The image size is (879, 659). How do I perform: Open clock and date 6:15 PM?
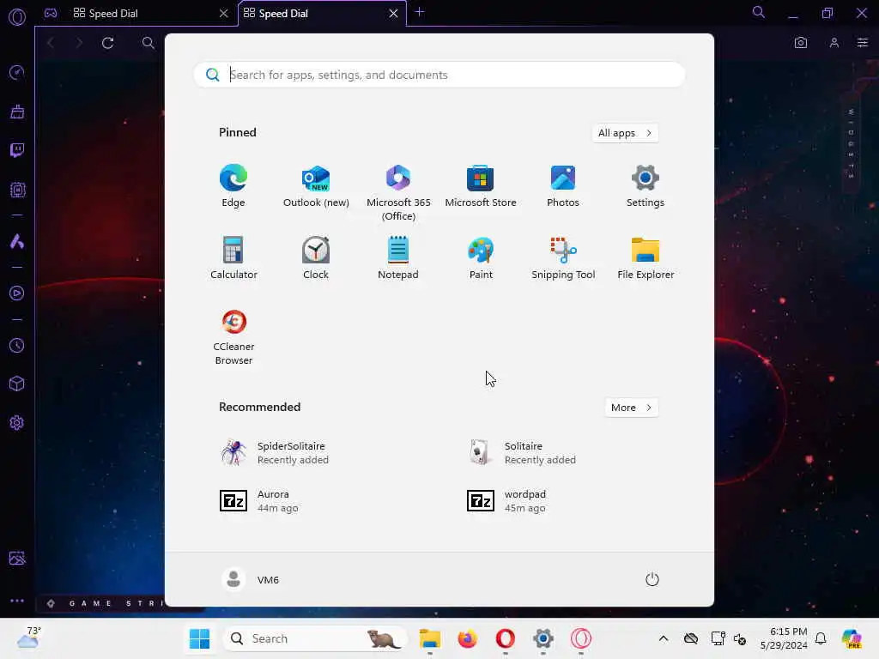[784, 638]
